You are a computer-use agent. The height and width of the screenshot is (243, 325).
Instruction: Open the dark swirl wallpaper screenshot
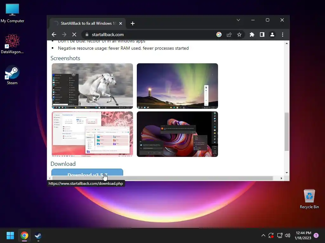tap(177, 134)
